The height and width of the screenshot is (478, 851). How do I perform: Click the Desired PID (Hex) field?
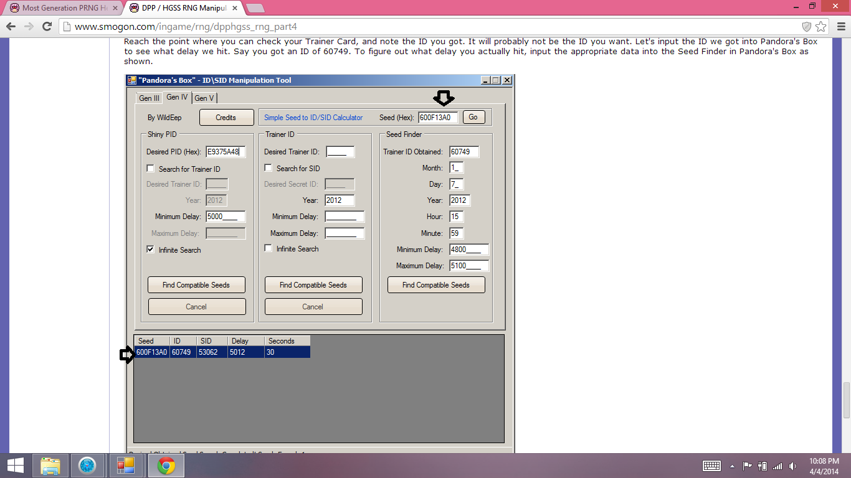pyautogui.click(x=226, y=151)
